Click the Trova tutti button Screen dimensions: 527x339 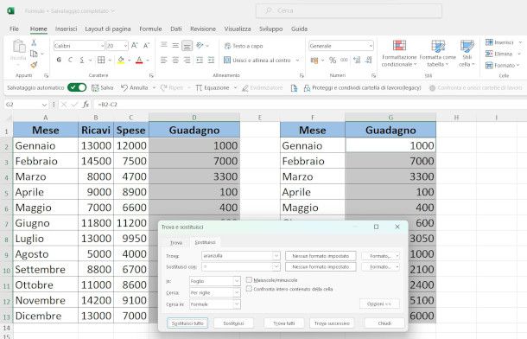pyautogui.click(x=283, y=323)
